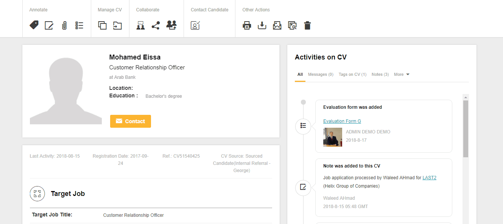Viewport: 503px width, 224px height.
Task: Click the print CV icon
Action: [247, 25]
